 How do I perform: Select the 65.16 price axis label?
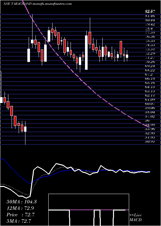150,83
